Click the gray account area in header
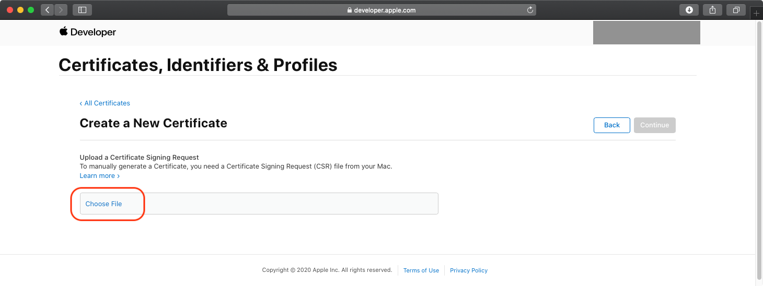This screenshot has width=763, height=286. (x=646, y=33)
